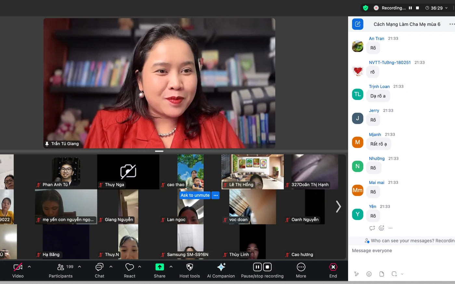
Task: Open the More options menu
Action: coord(301,271)
